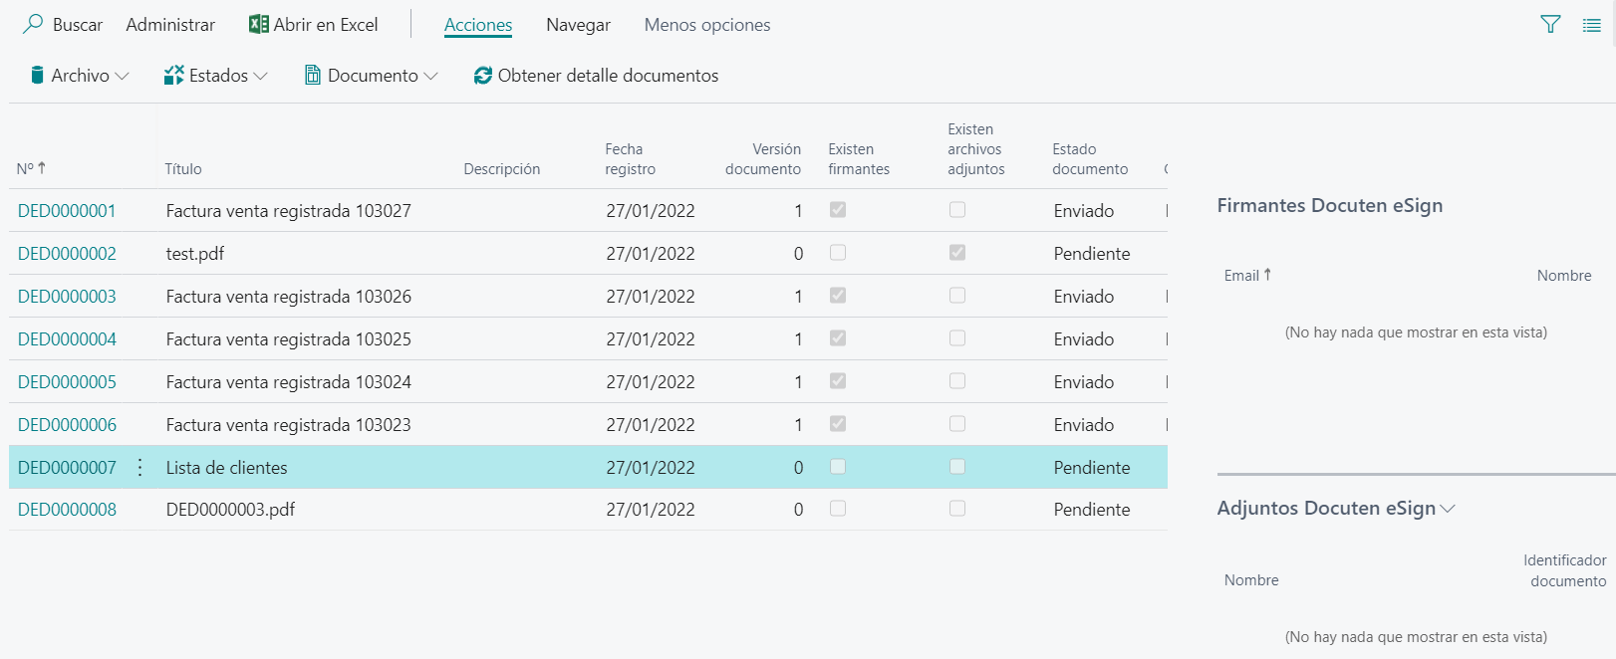
Task: Click the Descripción column header
Action: [501, 169]
